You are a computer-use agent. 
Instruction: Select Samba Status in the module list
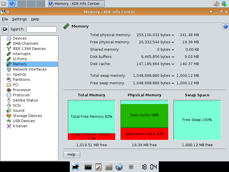[x=25, y=100]
